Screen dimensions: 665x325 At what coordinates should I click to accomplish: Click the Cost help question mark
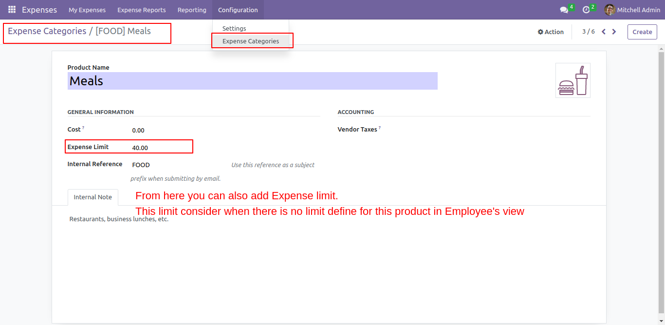[83, 128]
